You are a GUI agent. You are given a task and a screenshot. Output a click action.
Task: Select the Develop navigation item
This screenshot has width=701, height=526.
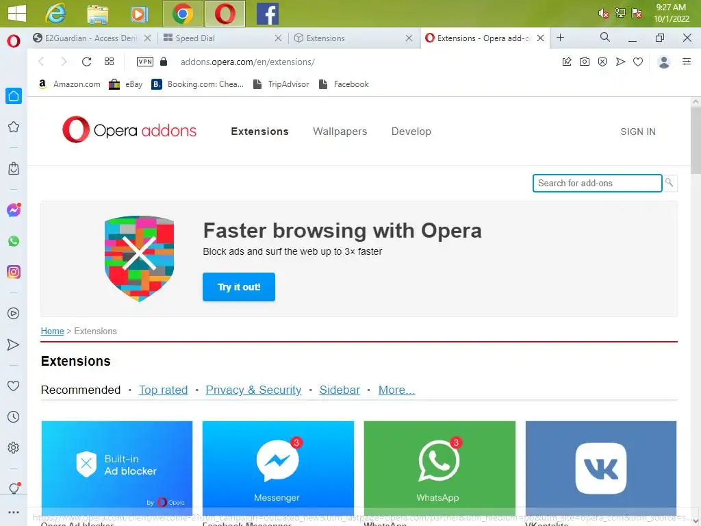coord(411,131)
